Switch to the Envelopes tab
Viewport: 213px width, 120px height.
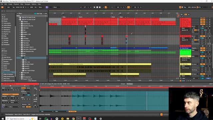130,84
